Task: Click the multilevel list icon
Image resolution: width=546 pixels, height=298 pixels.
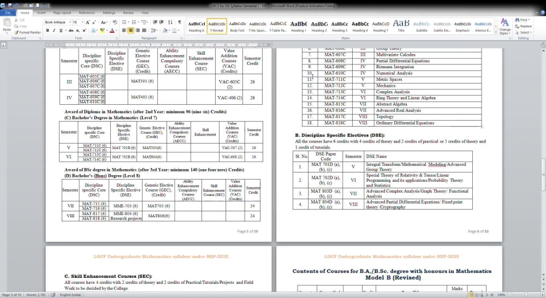Action: click(x=144, y=22)
